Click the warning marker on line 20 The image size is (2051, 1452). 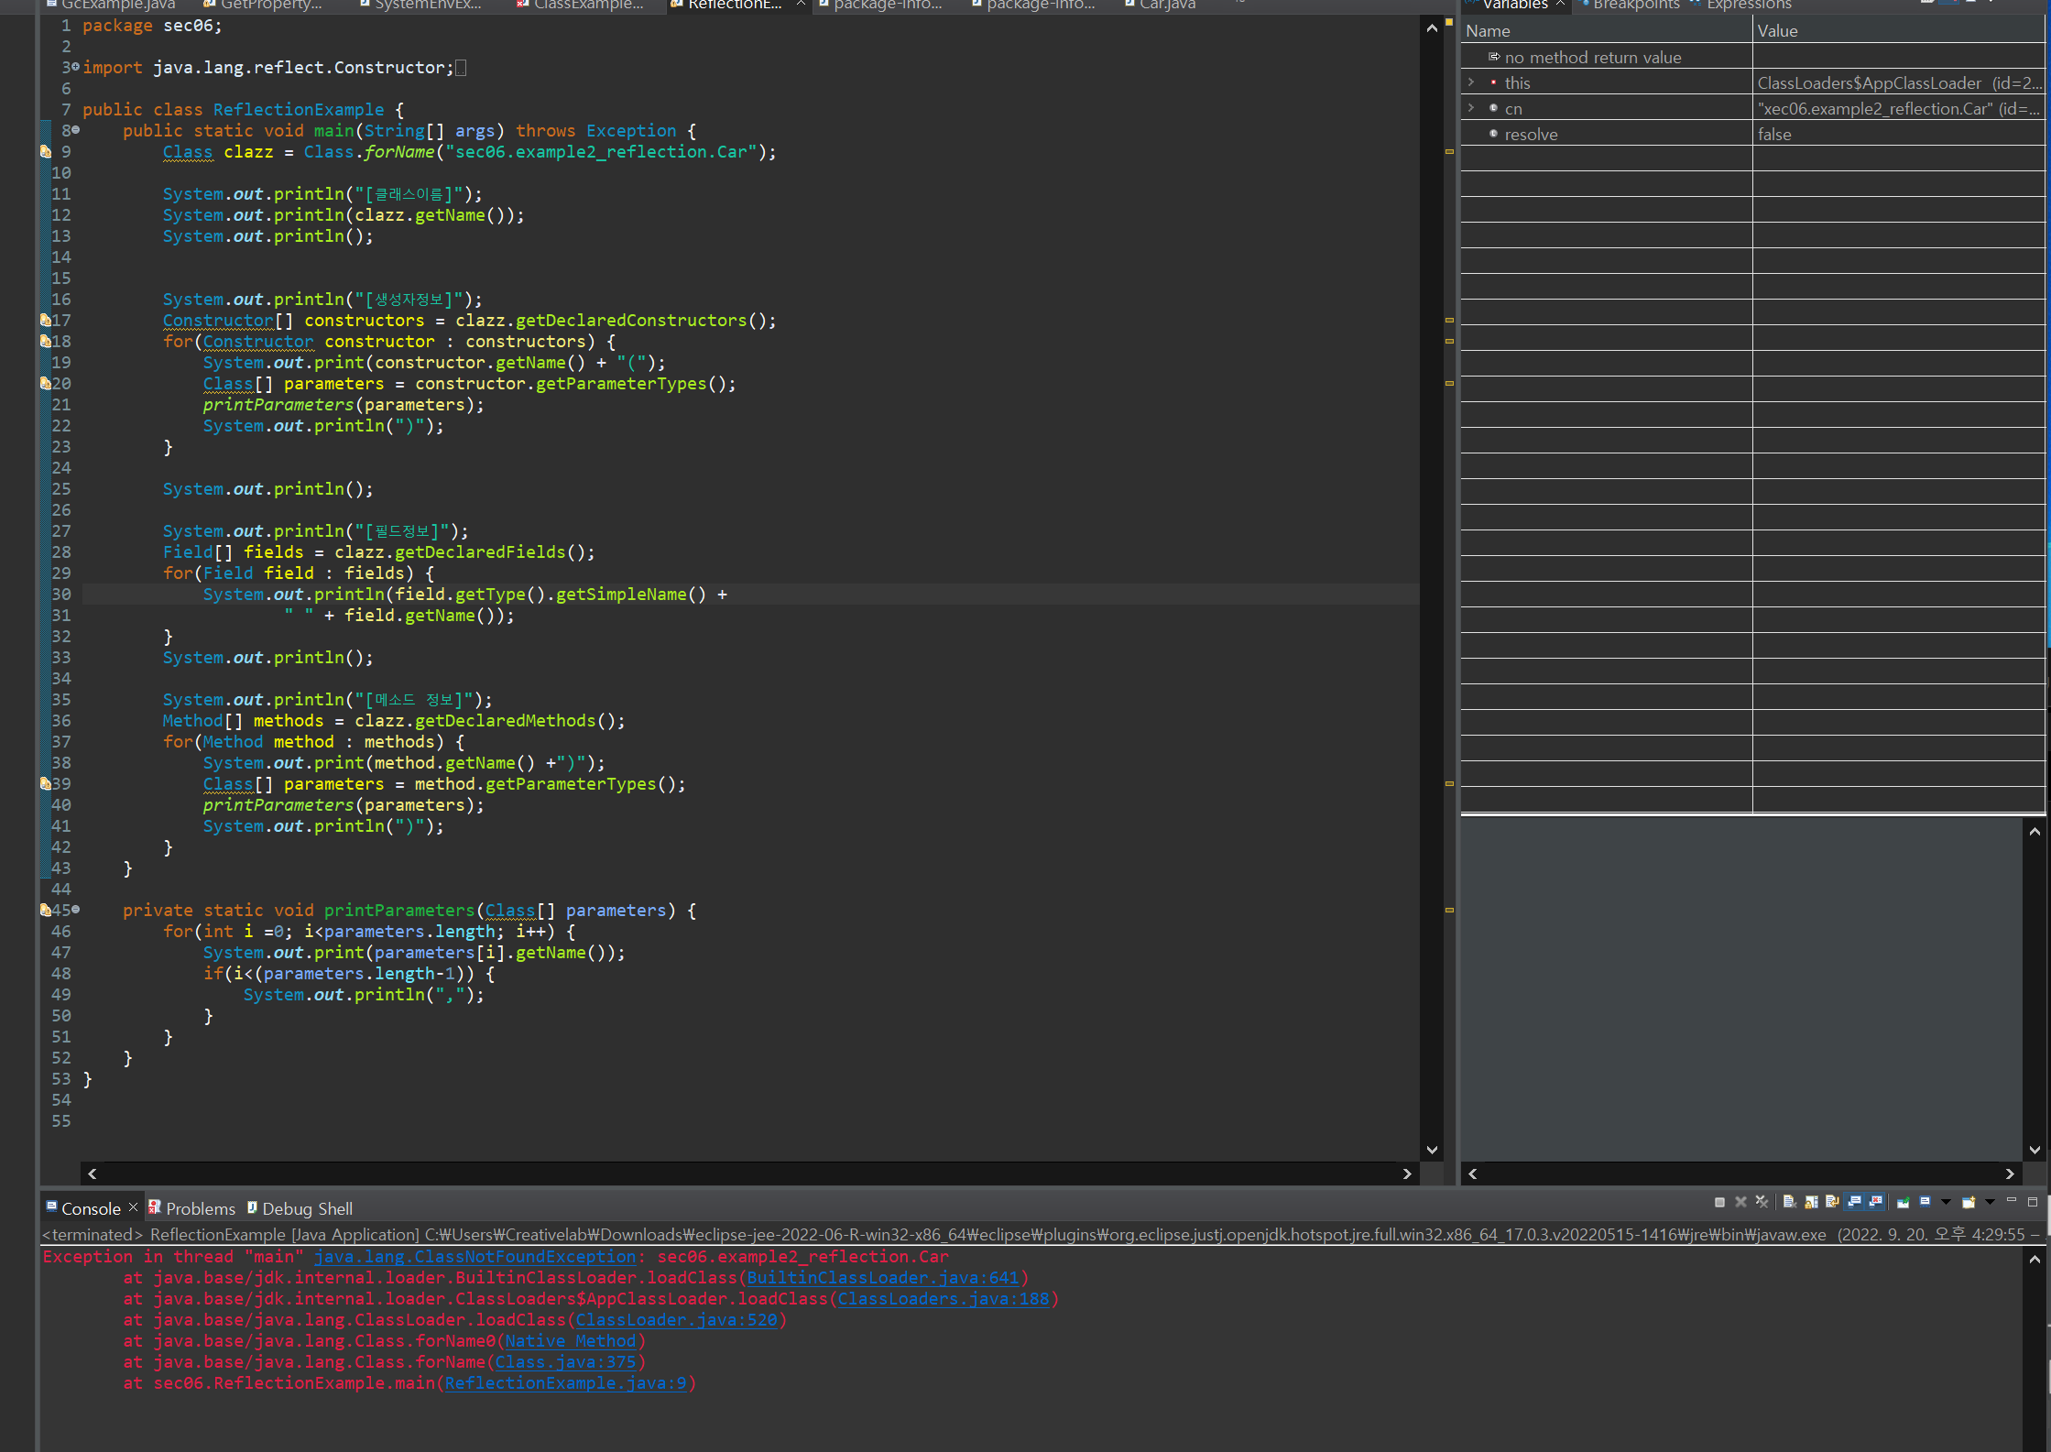(x=46, y=384)
